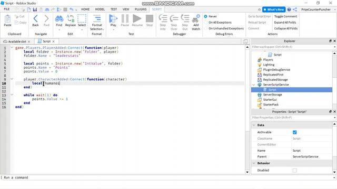Click the undo arrow in quick access toolbar
337x189 pixels.
point(72,9)
